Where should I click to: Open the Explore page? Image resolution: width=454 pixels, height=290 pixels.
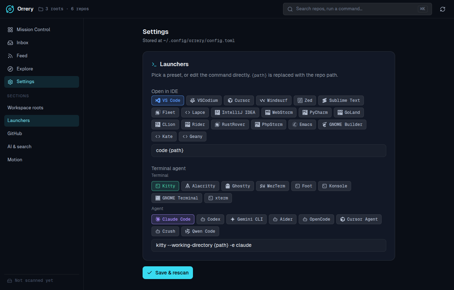pos(41,69)
